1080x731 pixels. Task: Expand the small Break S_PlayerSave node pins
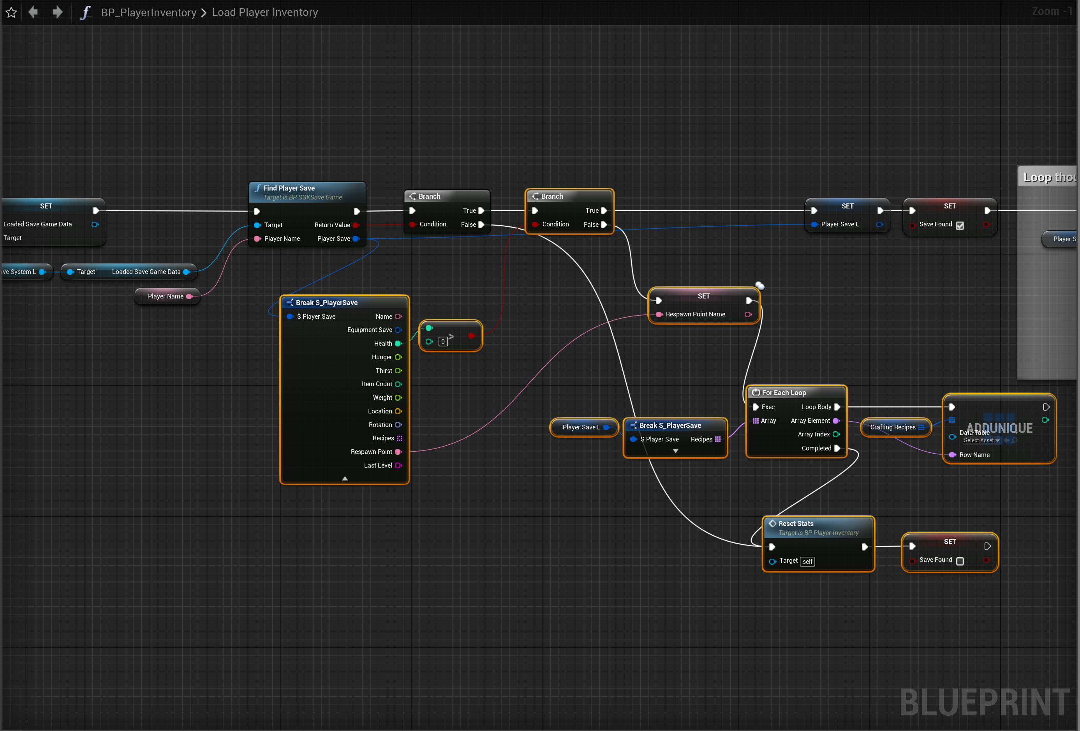pyautogui.click(x=675, y=450)
